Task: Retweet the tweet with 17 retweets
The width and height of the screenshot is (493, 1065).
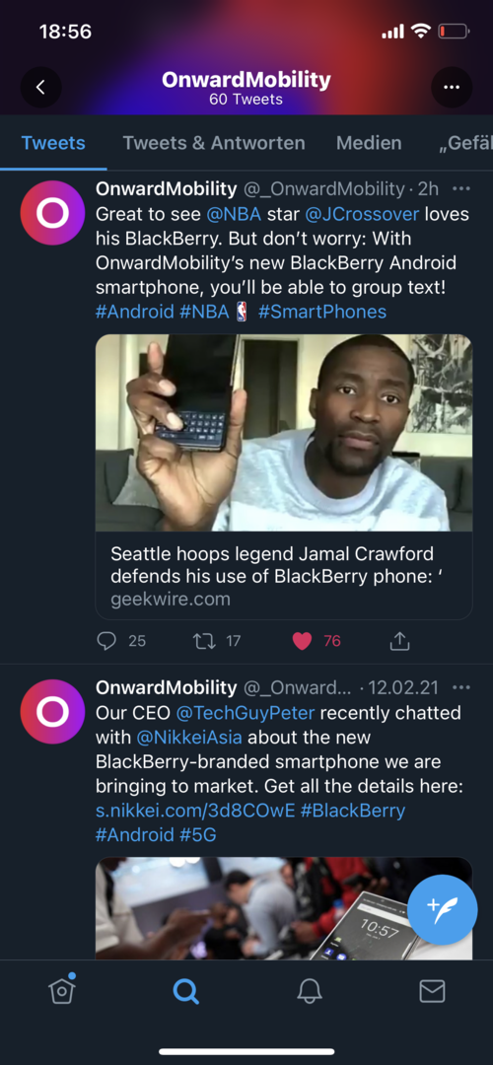Action: [204, 641]
